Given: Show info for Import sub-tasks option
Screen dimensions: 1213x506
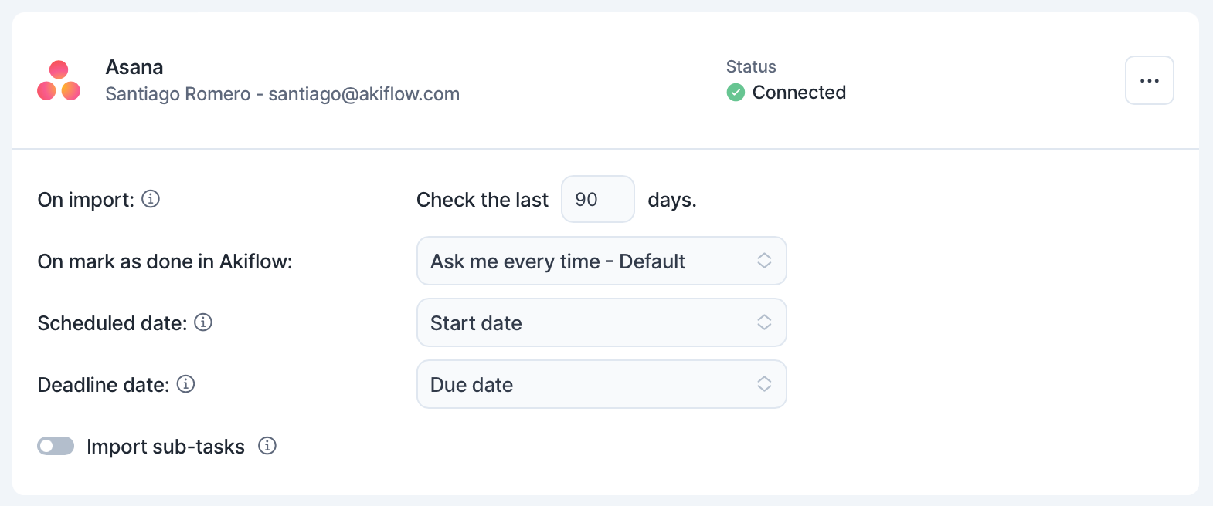Looking at the screenshot, I should tap(267, 446).
